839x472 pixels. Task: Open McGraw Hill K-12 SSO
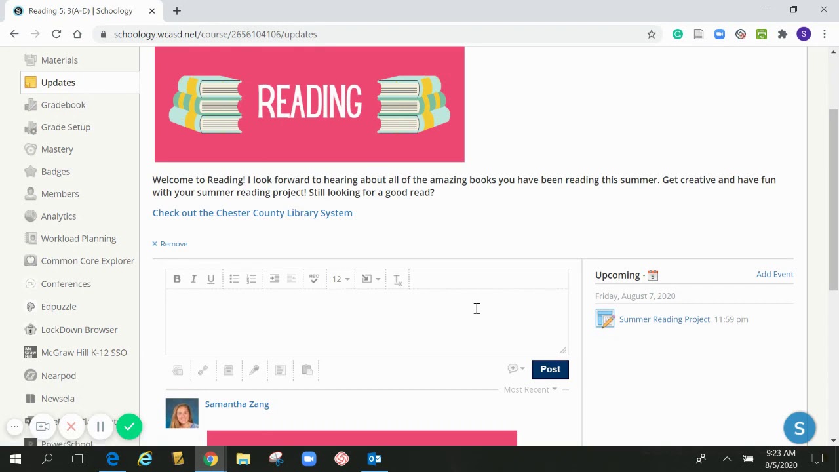[x=84, y=353]
